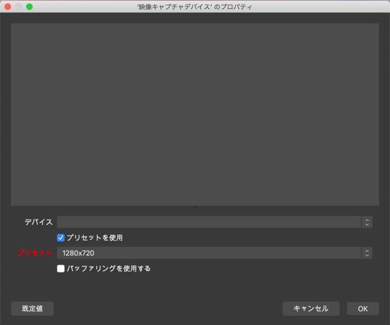Click the キャンセル button

(311, 309)
